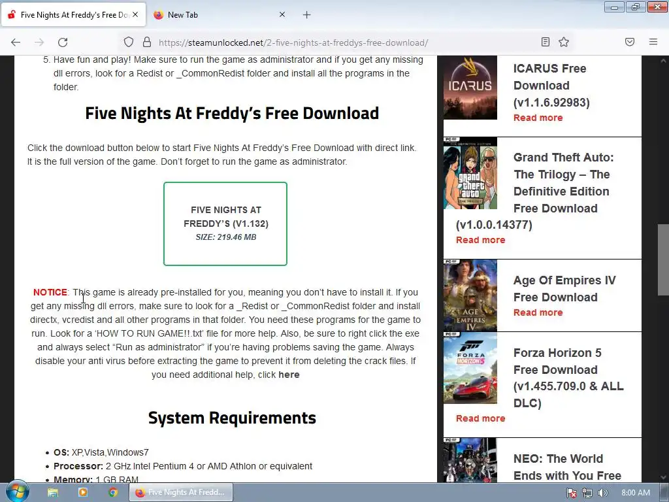Screen dimensions: 669x502
Task: Click the 'OS: XP,Vista,Windows7' line
Action: [101, 452]
